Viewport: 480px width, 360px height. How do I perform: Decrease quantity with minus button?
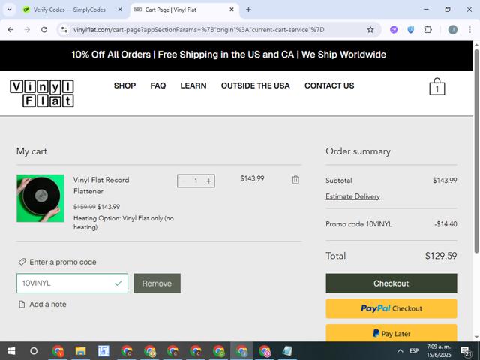pos(183,181)
